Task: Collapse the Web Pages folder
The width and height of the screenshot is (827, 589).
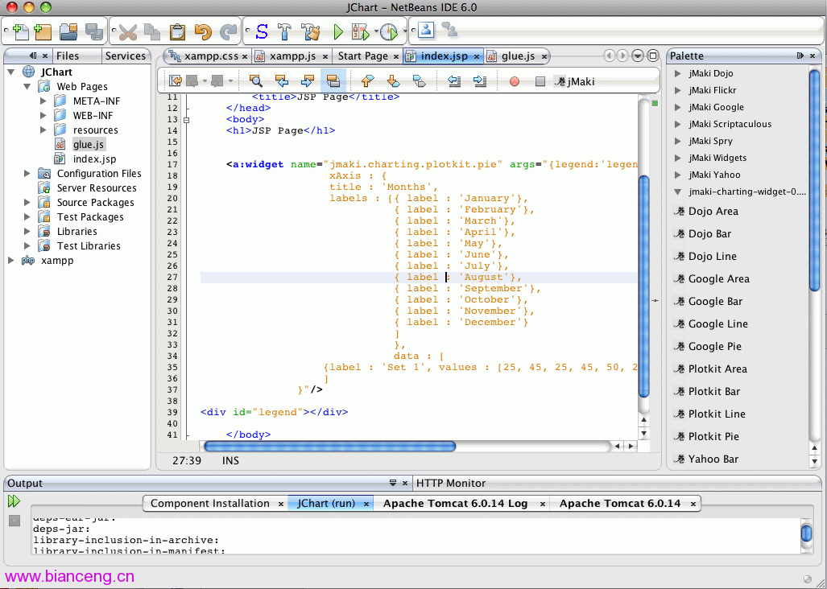Action: 27,86
